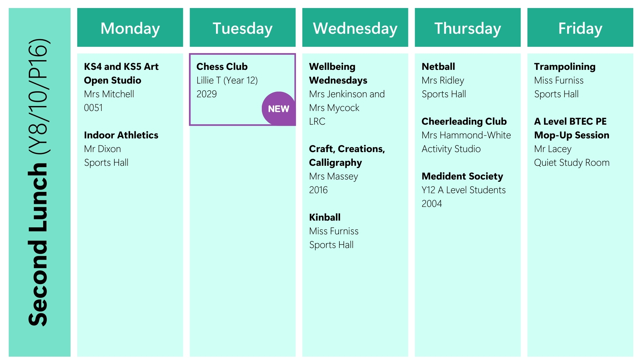The image size is (642, 361).
Task: Click KS4 and KS5 Art Open Studio
Action: 121,73
